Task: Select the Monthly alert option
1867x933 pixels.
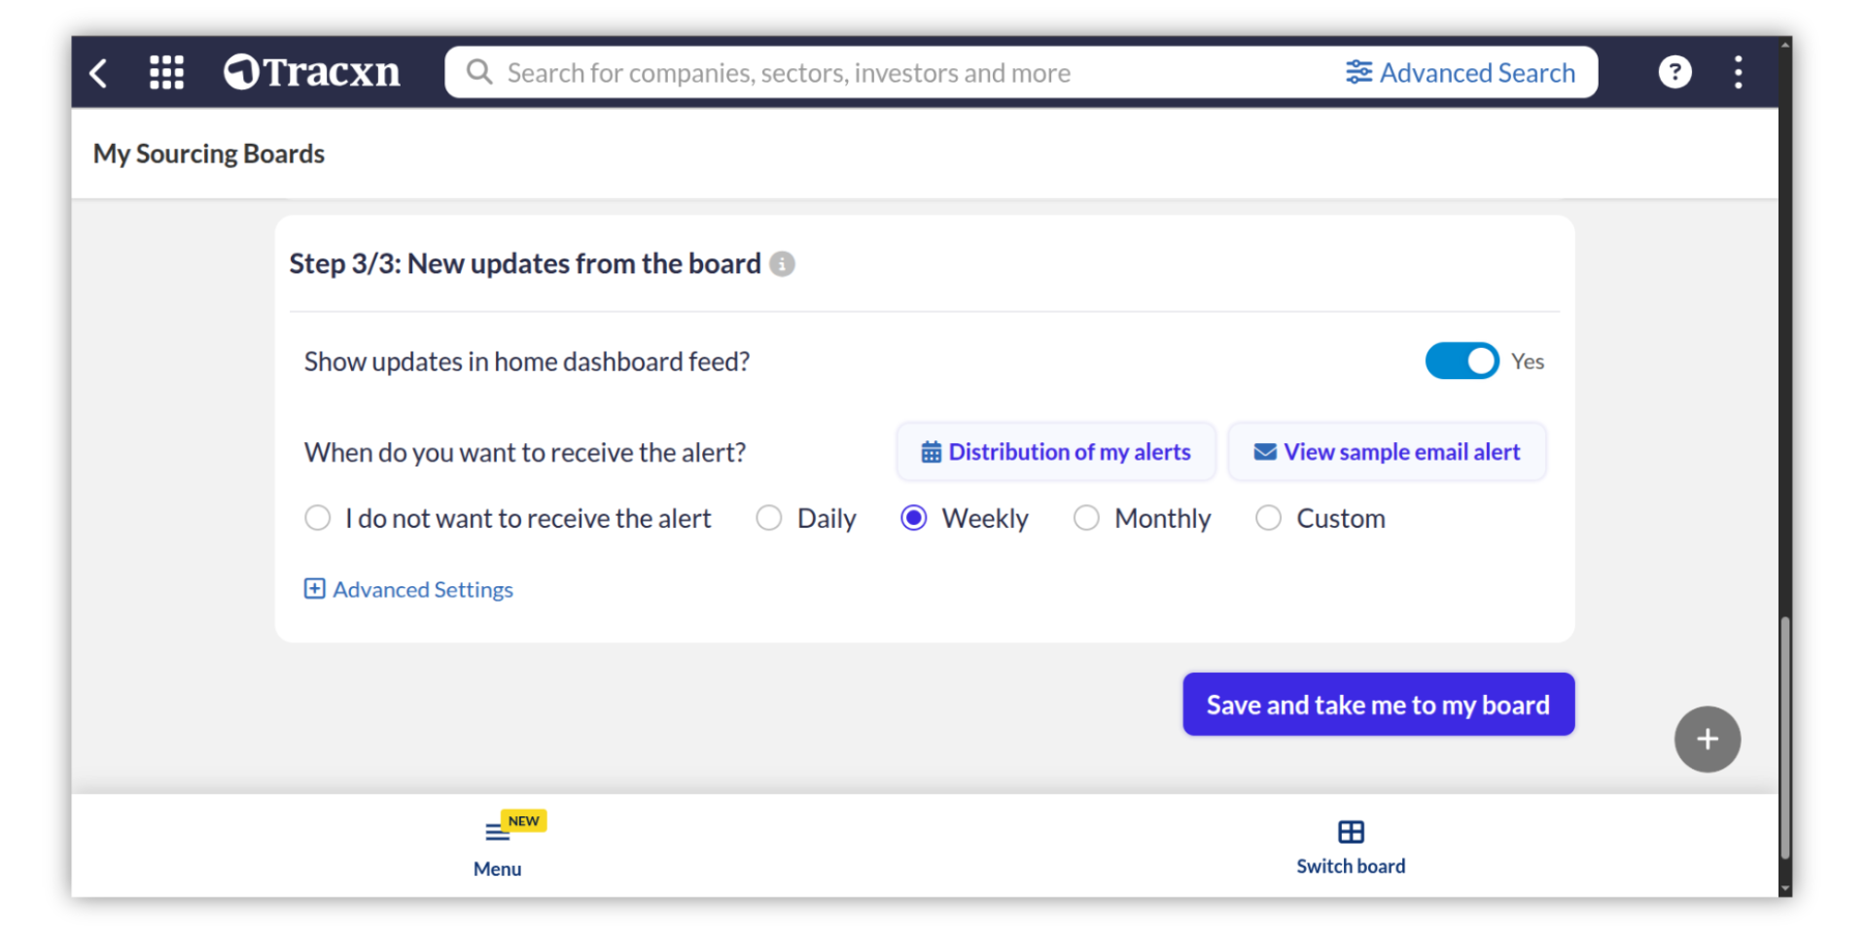Action: coord(1086,518)
